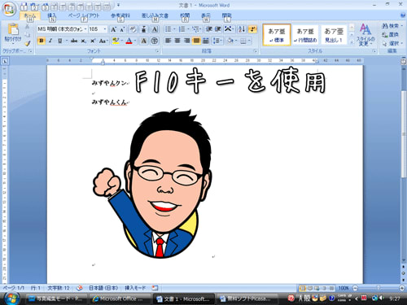407x305 pixels.
Task: Select the Format Painter brush icon
Action: coord(28,43)
